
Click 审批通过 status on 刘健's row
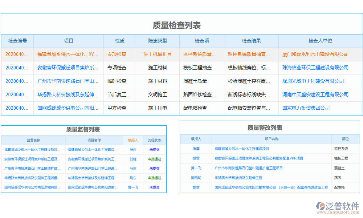155,159
